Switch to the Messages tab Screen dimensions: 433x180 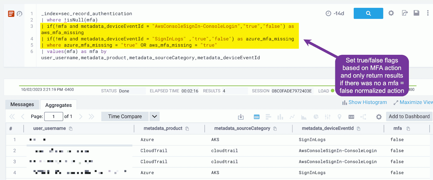click(22, 104)
